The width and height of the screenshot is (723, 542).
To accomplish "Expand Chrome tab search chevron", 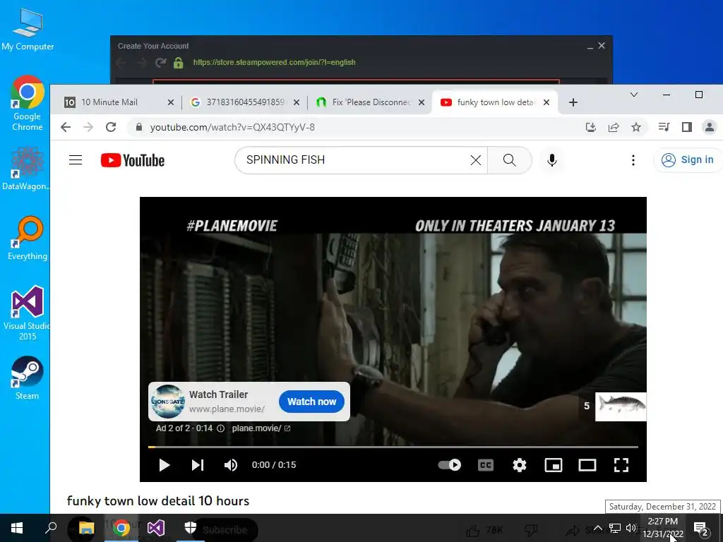I will [634, 95].
